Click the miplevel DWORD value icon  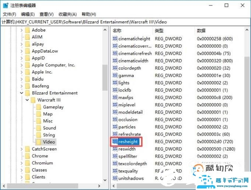[x=115, y=105]
